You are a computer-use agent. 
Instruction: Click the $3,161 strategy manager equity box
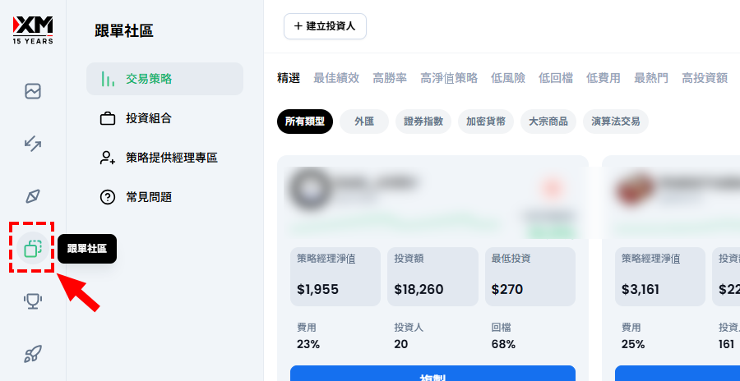659,277
